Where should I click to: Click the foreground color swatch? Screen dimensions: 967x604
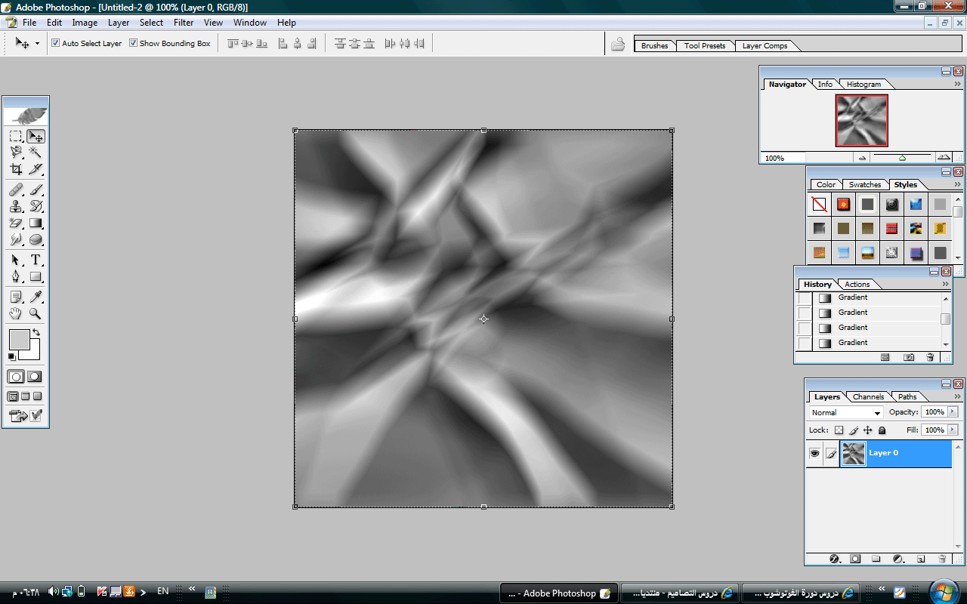coord(18,340)
